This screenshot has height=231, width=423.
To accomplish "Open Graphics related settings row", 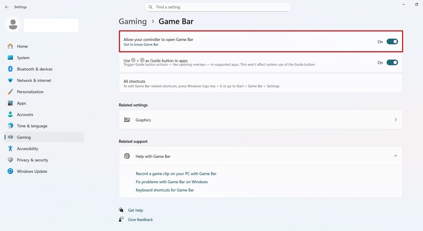I will pyautogui.click(x=261, y=119).
